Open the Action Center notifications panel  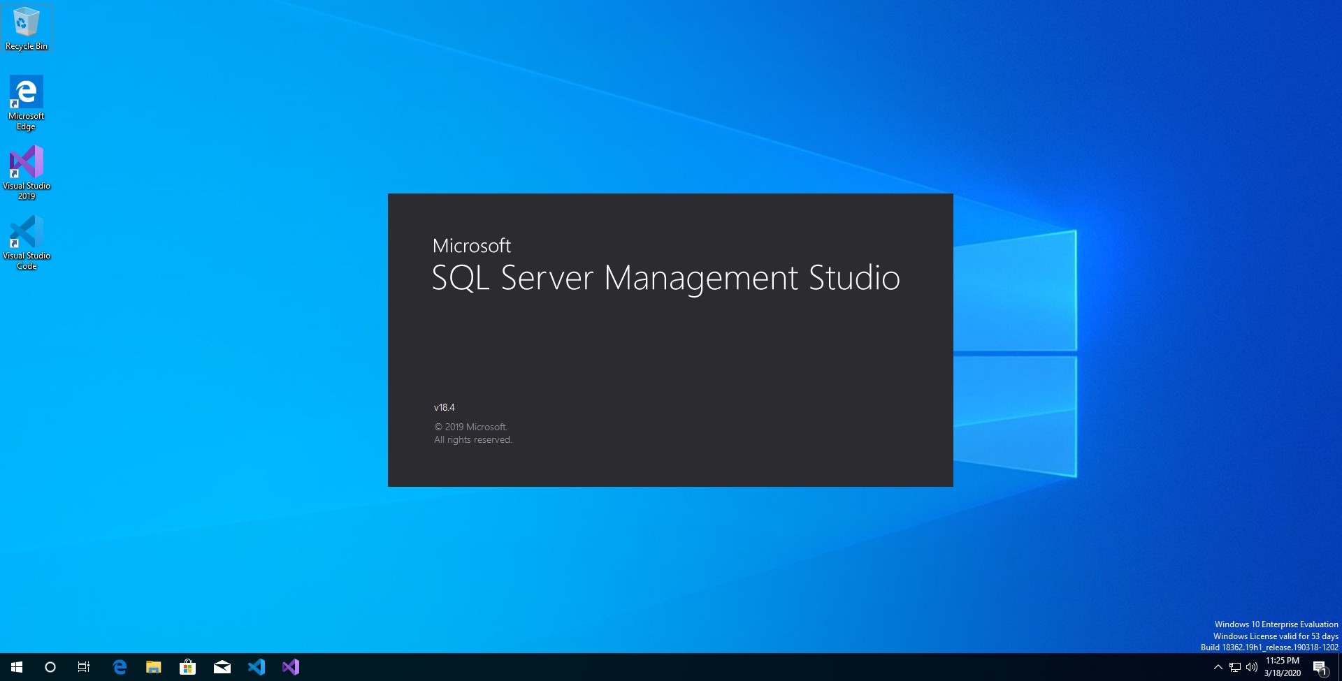pos(1321,667)
